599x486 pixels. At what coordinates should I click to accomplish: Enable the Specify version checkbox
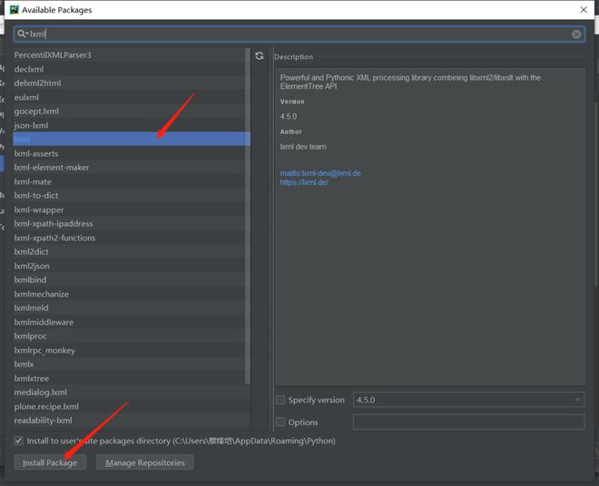pos(280,400)
